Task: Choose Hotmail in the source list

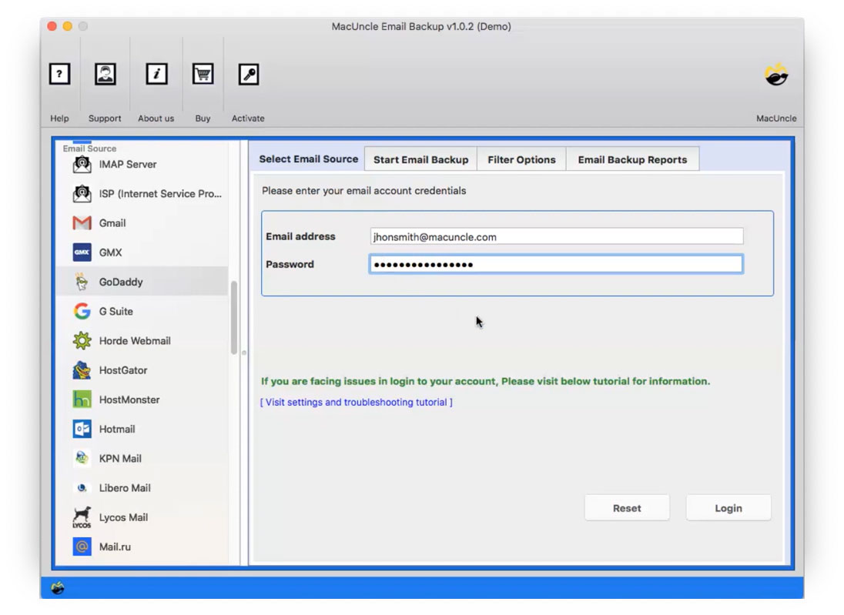Action: pos(116,429)
